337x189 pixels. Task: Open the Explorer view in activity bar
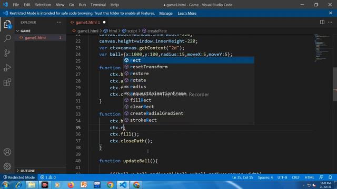pyautogui.click(x=7, y=24)
